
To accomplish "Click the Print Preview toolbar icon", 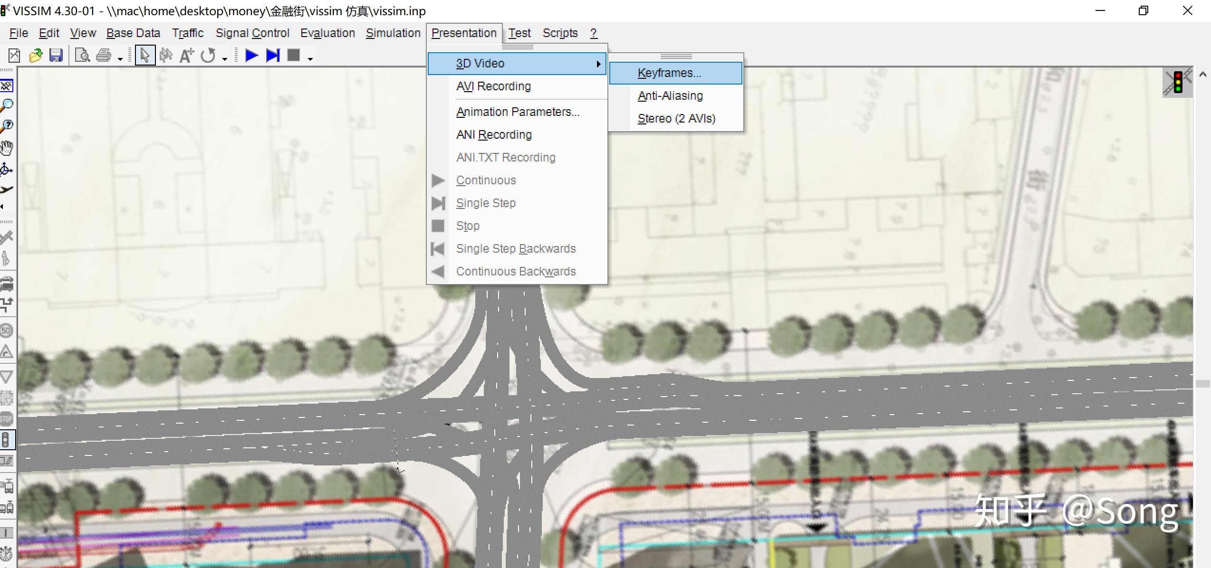I will click(82, 56).
